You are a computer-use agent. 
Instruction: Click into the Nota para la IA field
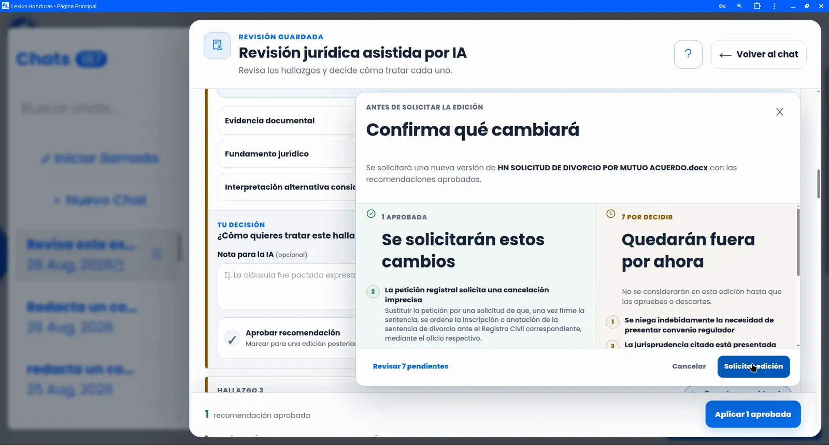[x=287, y=287]
